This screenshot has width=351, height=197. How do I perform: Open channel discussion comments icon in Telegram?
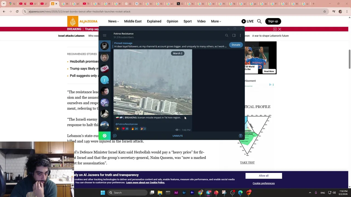pos(115,136)
